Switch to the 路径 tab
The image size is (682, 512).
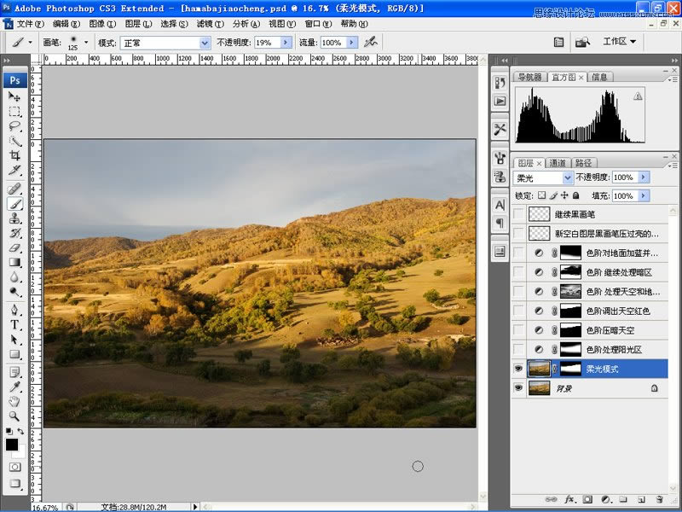pyautogui.click(x=583, y=162)
